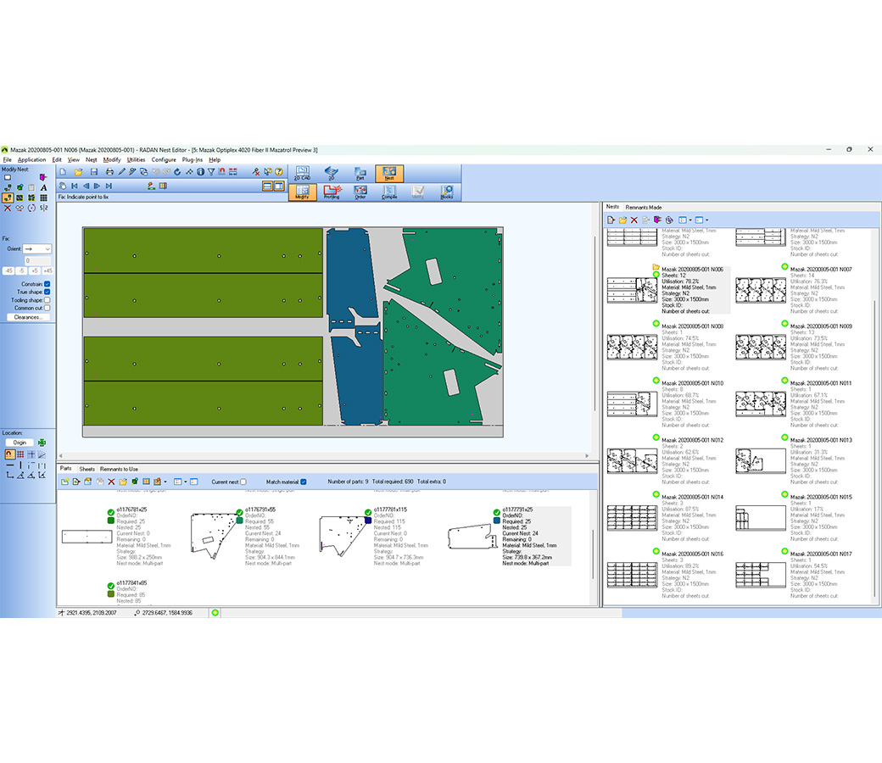The height and width of the screenshot is (763, 882).
Task: Open the Parts view options dropdown arrow
Action: [x=186, y=482]
